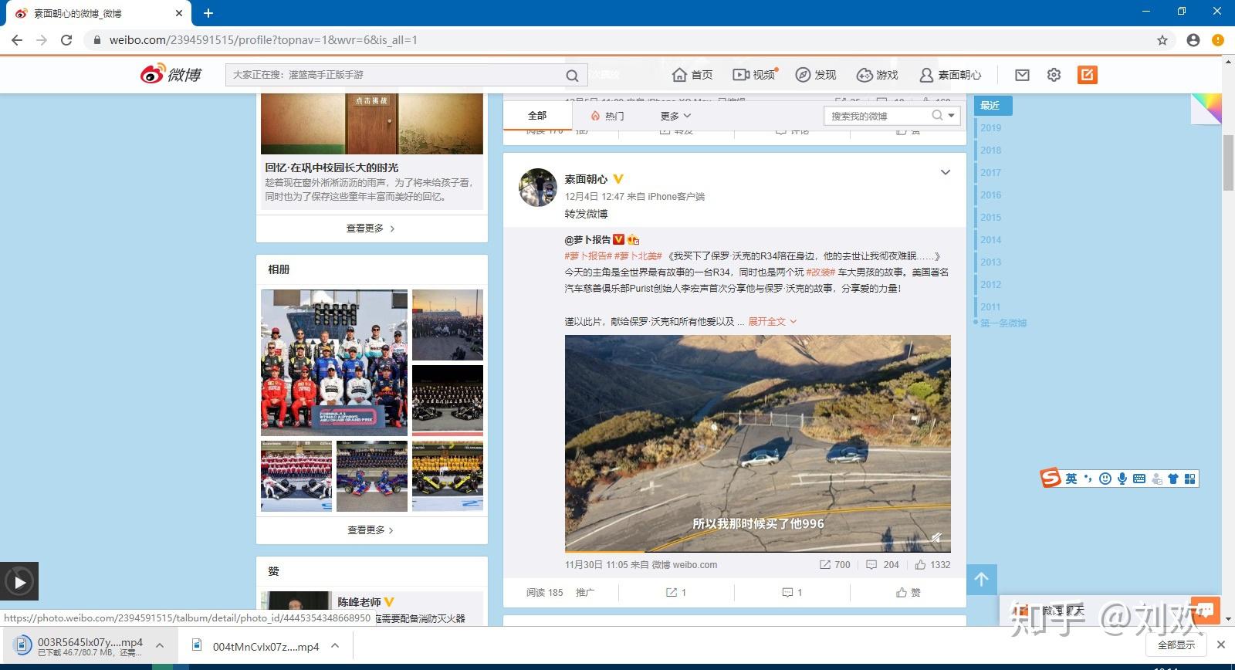Click Sogou IME keyboard icon
This screenshot has width=1235, height=670.
coord(1139,479)
